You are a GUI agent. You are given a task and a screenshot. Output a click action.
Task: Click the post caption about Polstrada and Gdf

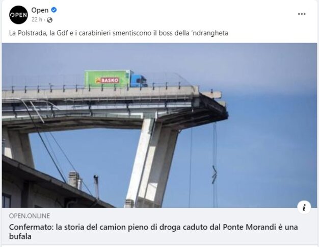coord(119,33)
